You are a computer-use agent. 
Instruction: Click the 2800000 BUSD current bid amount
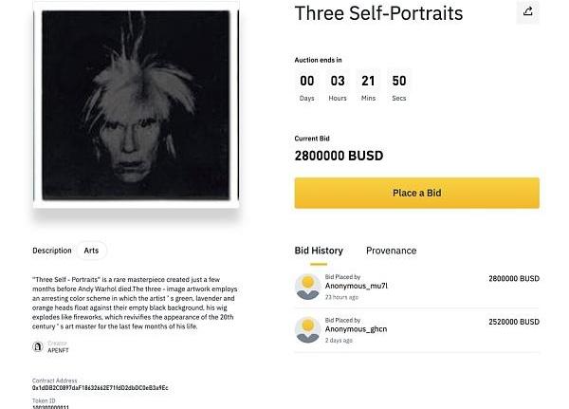(339, 156)
